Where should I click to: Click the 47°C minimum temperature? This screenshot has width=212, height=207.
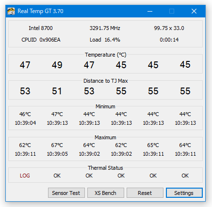[57, 114]
